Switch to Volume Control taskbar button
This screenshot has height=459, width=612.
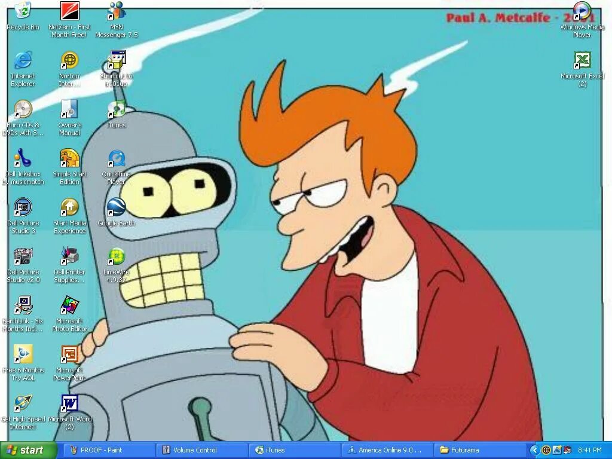[202, 450]
